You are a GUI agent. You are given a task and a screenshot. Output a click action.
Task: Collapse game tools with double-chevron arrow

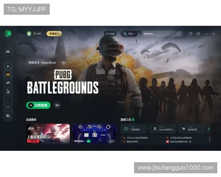[x=209, y=129]
